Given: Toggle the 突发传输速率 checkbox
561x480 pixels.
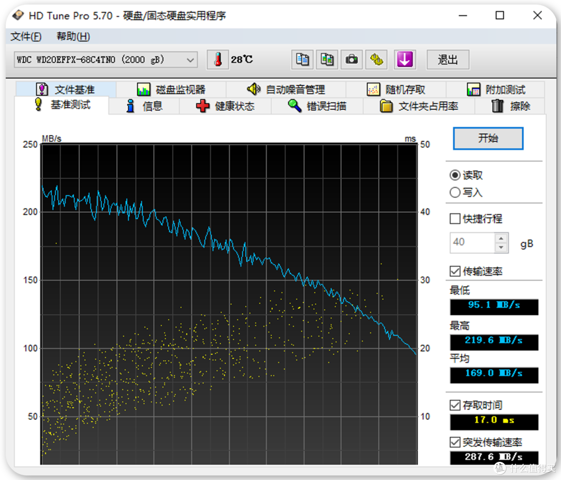Looking at the screenshot, I should point(455,442).
